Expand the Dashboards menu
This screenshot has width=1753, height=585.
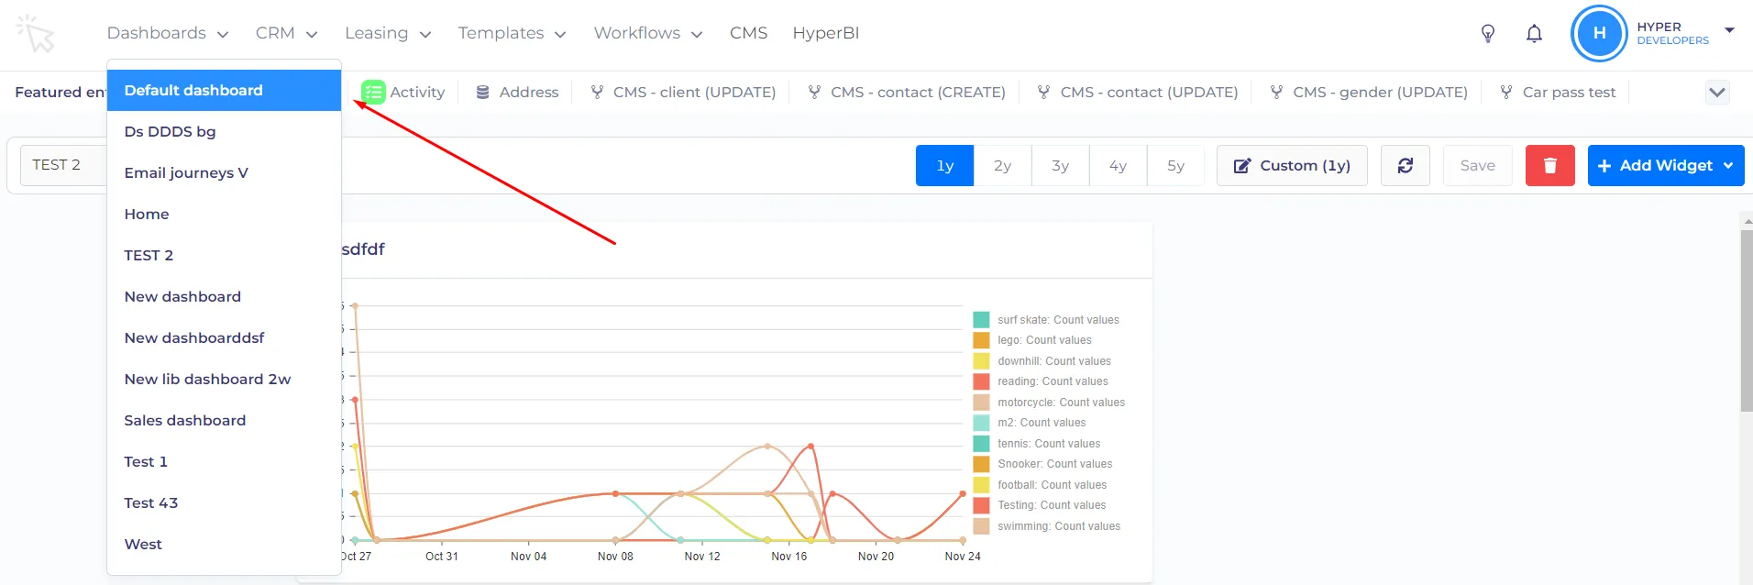tap(168, 33)
